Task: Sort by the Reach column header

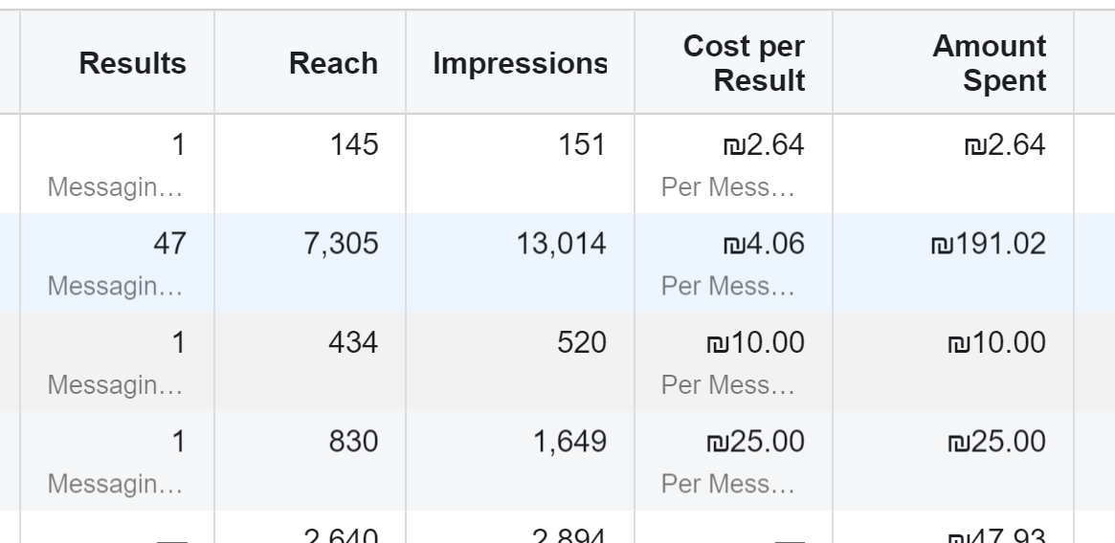Action: (333, 63)
